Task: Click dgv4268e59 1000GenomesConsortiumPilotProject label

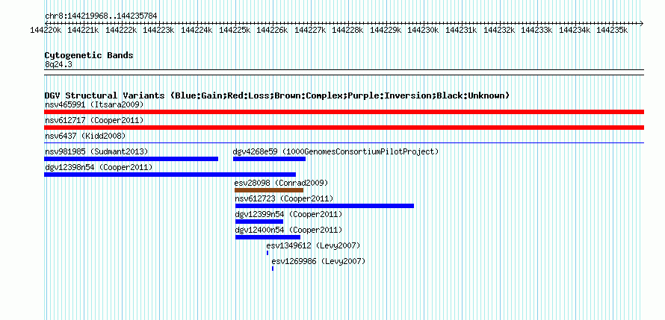Action: [335, 151]
